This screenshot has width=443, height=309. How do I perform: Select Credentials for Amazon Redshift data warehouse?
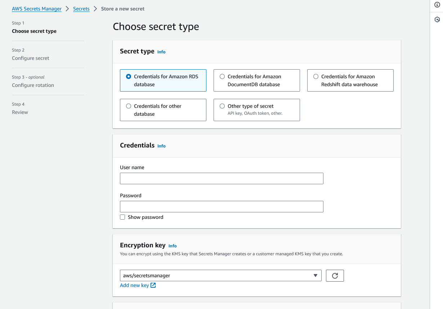pyautogui.click(x=350, y=80)
